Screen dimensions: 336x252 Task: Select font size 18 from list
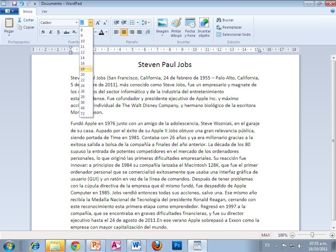pos(86,69)
